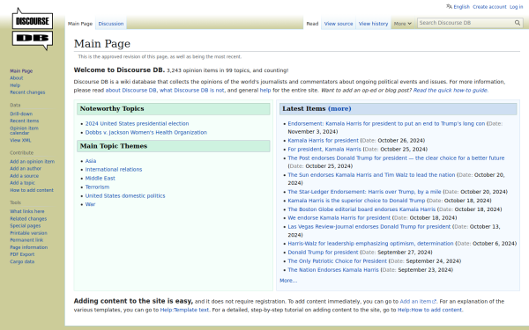The height and width of the screenshot is (330, 529).
Task: Open the About sidebar link
Action: [17, 78]
